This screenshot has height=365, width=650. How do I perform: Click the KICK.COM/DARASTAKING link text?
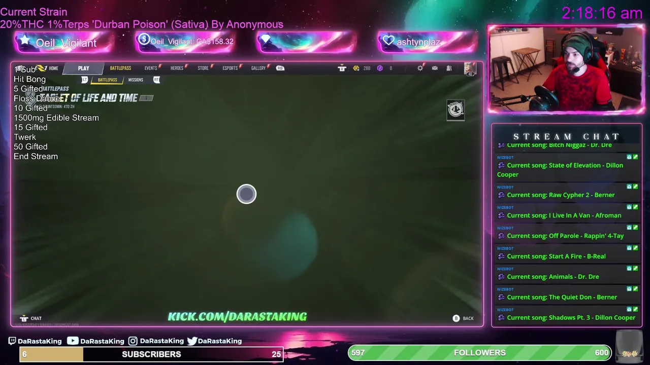(237, 317)
